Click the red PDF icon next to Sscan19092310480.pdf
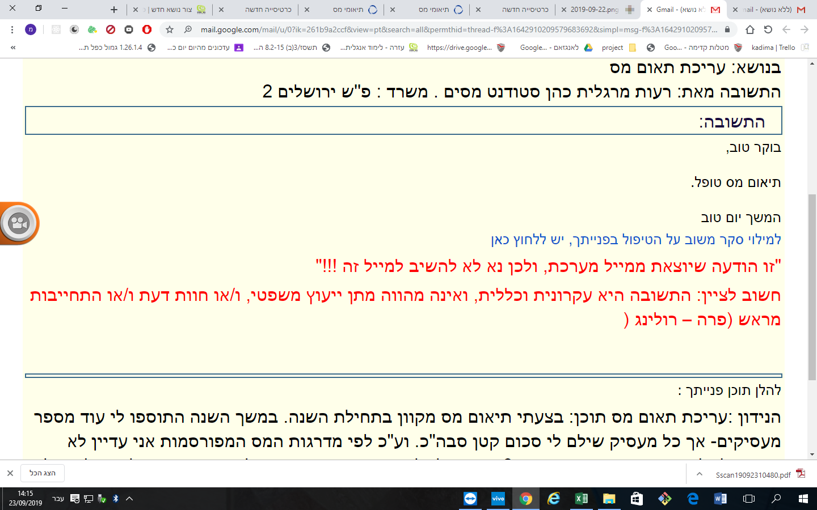The width and height of the screenshot is (817, 510). [801, 475]
